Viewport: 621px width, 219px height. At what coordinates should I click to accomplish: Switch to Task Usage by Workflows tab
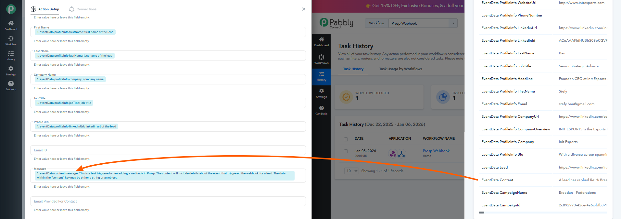point(400,69)
